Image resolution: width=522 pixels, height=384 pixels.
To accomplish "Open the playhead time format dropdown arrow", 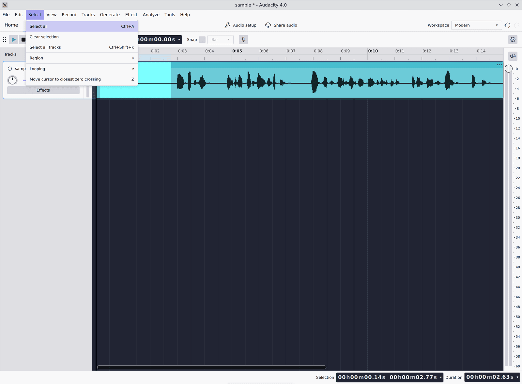I will 179,40.
